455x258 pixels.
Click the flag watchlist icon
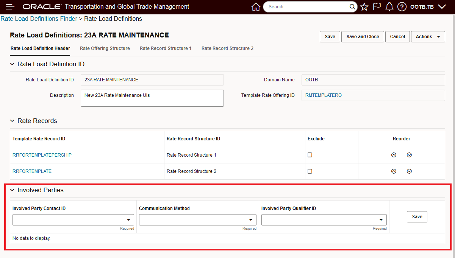377,7
